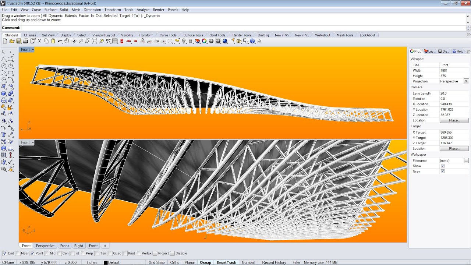Open the Help panel tab
Viewport: 471px width, 265px height.
[458, 52]
